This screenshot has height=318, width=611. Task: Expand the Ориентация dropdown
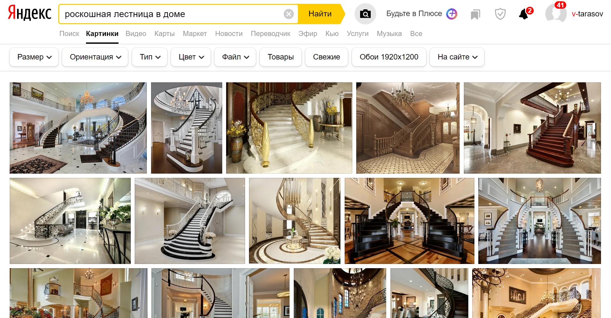click(x=95, y=57)
